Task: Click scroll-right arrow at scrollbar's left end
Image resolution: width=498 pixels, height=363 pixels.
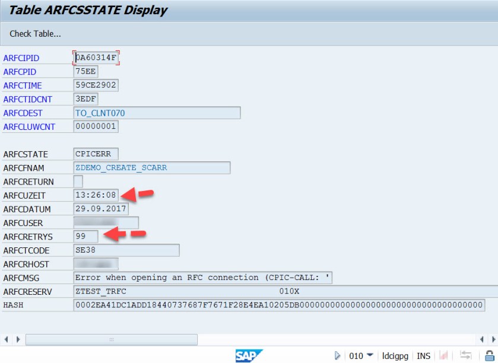Action: tap(18, 339)
